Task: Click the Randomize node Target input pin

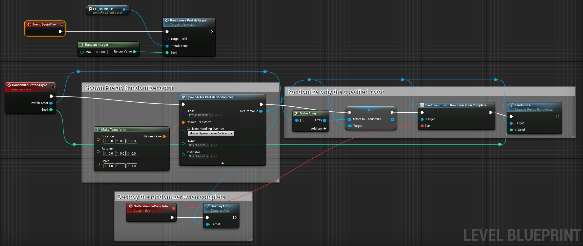Action: point(511,123)
